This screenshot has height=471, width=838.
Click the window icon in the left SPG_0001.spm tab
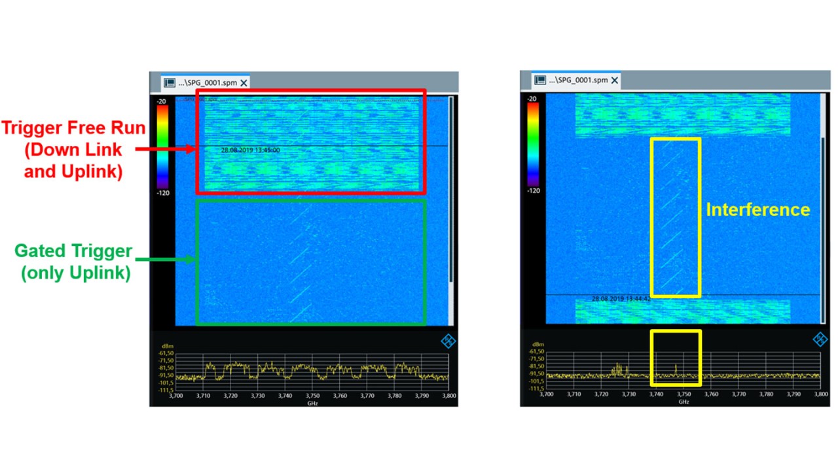170,82
